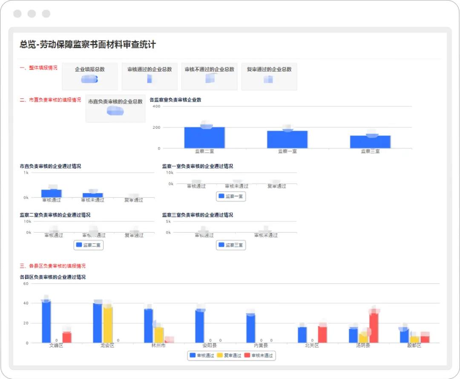
Task: Click the 监察三室 bar in 各监察室 chart
Action: point(370,142)
